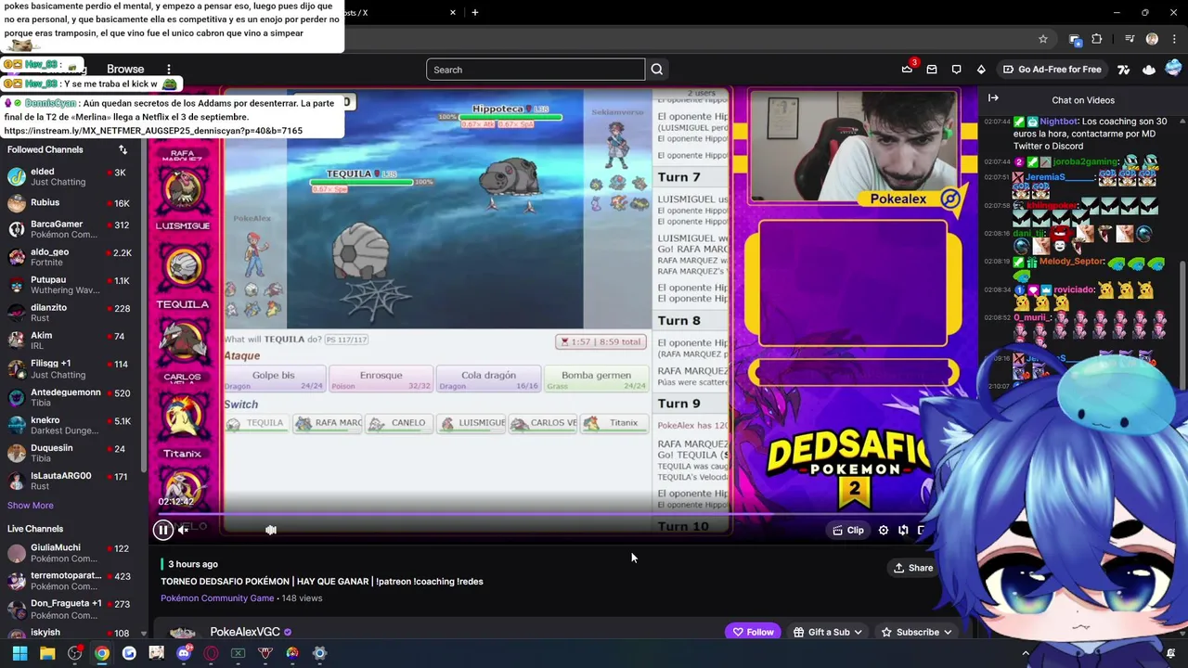
Task: Open the user avatar menu on Twitch
Action: tap(1173, 69)
